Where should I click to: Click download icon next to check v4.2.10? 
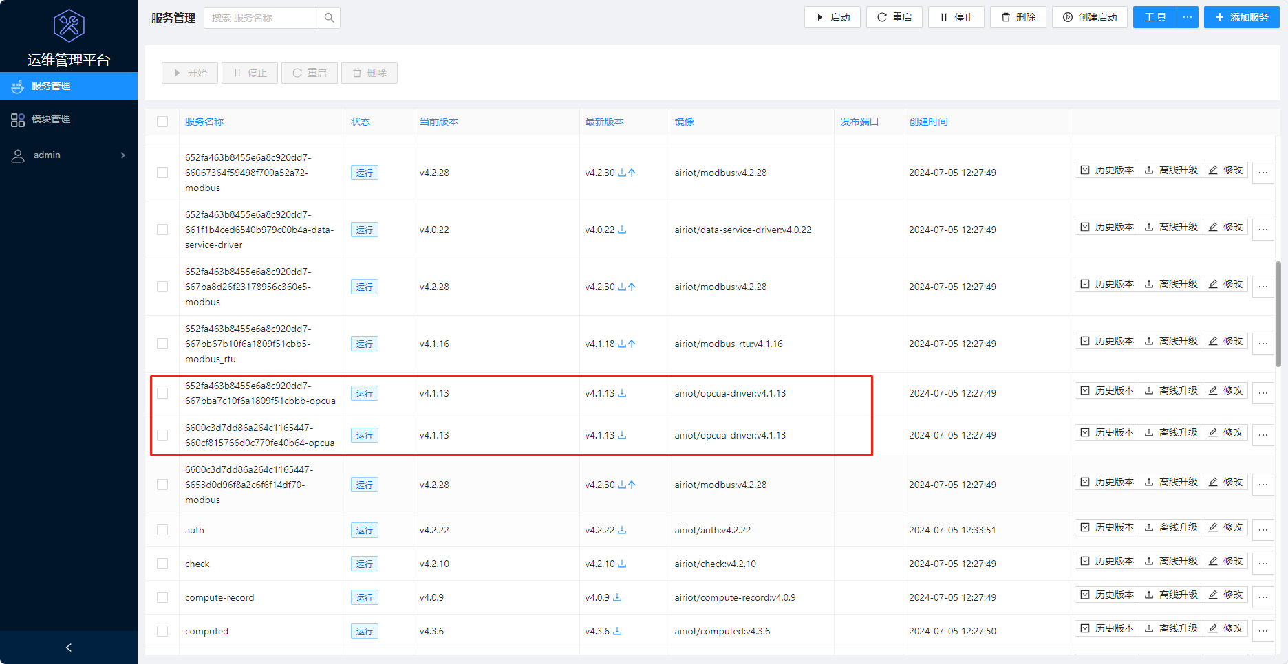[622, 564]
